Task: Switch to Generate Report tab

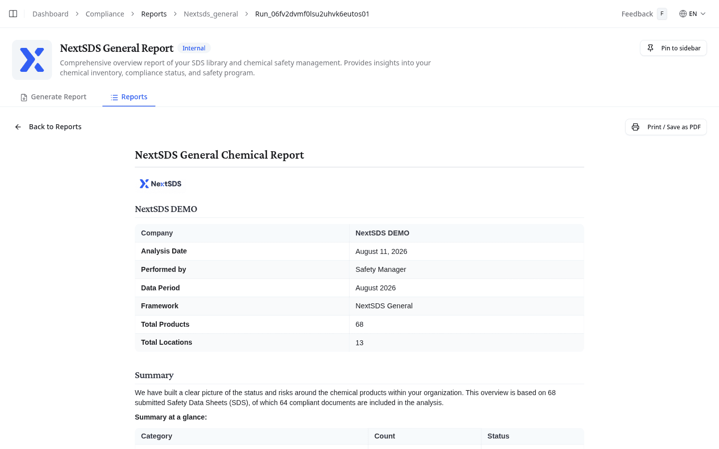Action: tap(53, 97)
